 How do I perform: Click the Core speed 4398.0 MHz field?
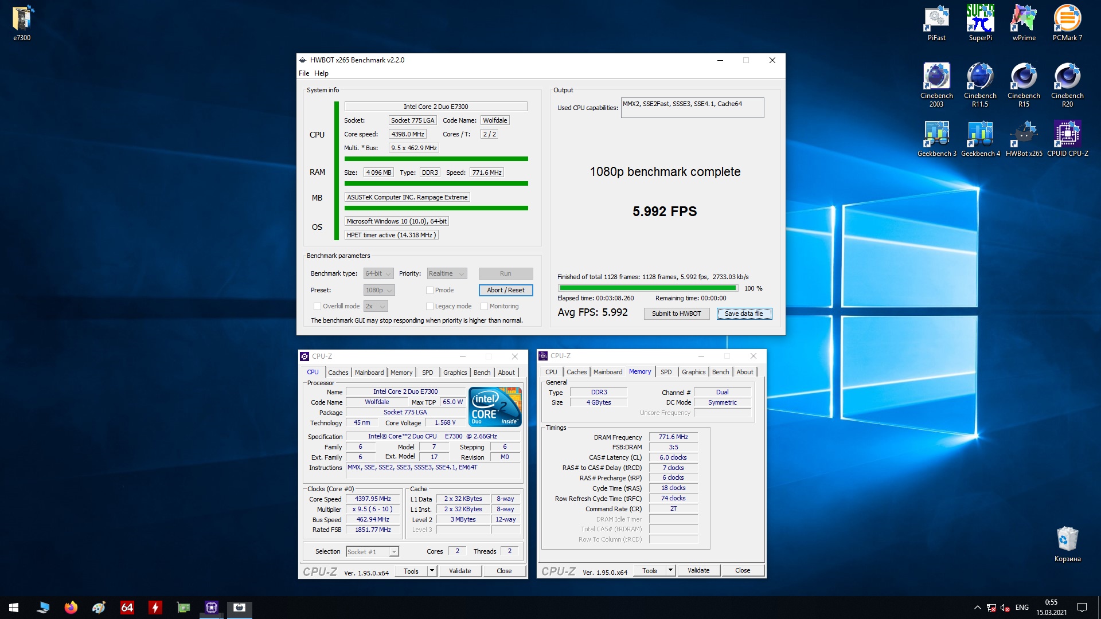point(408,134)
